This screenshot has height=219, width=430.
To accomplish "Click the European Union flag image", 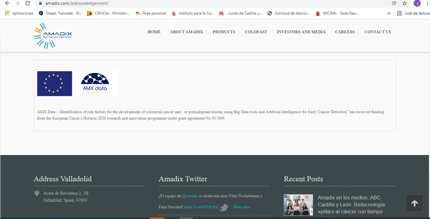I will (54, 84).
